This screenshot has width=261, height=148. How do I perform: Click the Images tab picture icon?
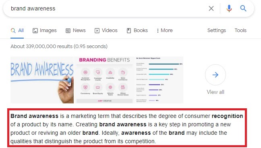35,30
